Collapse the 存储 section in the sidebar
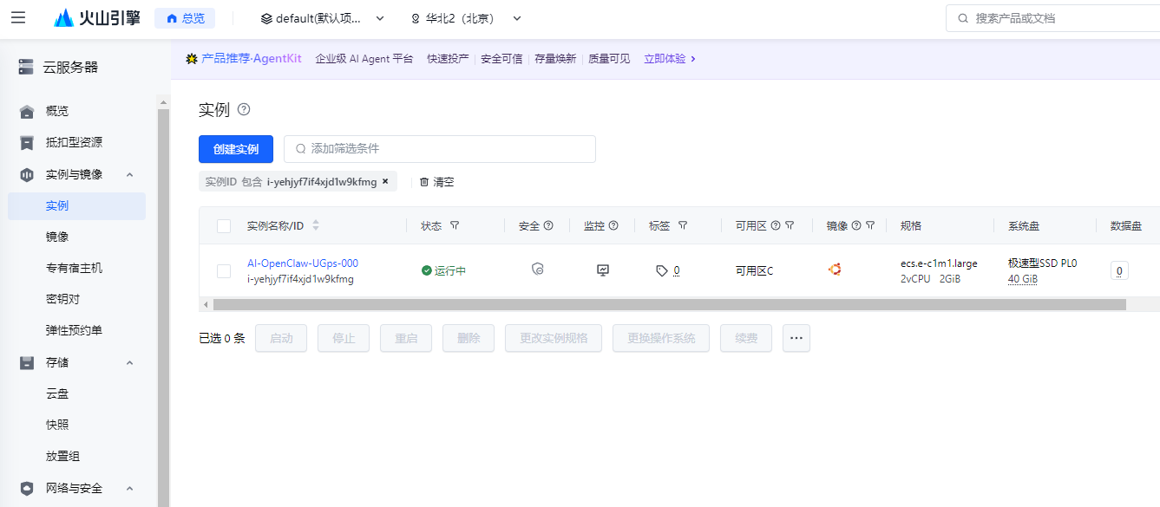Image resolution: width=1160 pixels, height=507 pixels. (129, 361)
